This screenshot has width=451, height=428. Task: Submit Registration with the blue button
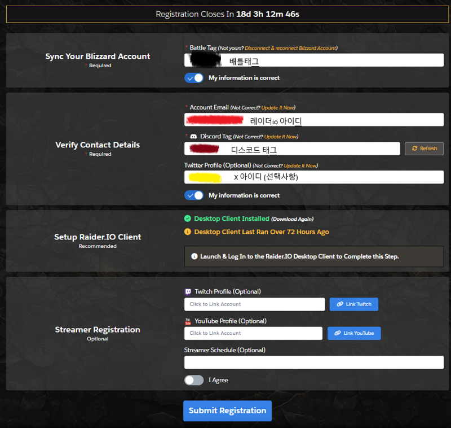[228, 410]
